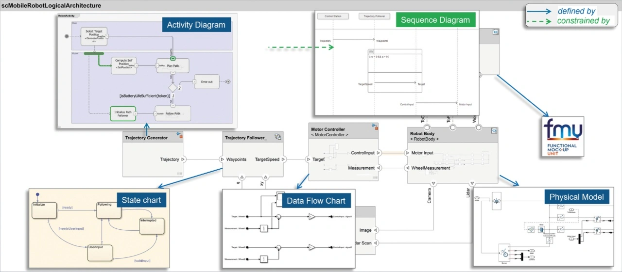This screenshot has height=272, width=622.
Task: Click the Waypoints input port arrow
Action: click(222, 159)
